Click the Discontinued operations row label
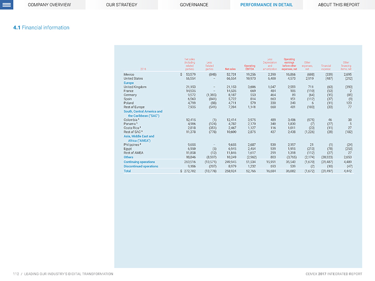 [x=141, y=166]
